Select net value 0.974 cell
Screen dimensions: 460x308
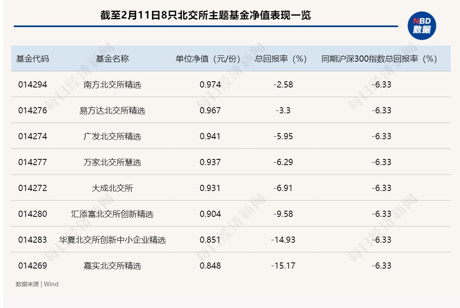[x=210, y=85]
